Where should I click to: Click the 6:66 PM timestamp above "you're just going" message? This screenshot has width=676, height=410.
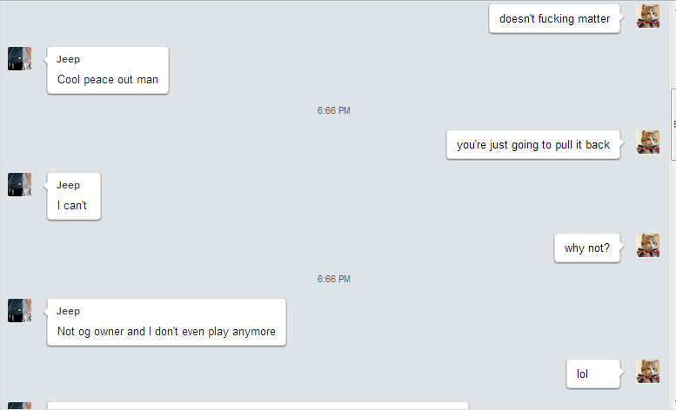coord(334,110)
